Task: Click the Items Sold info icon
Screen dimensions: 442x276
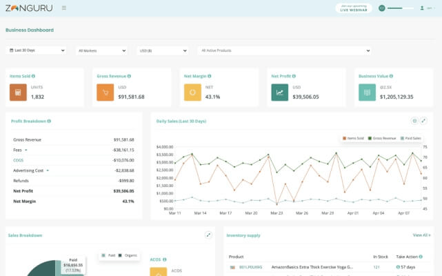Action: click(33, 76)
